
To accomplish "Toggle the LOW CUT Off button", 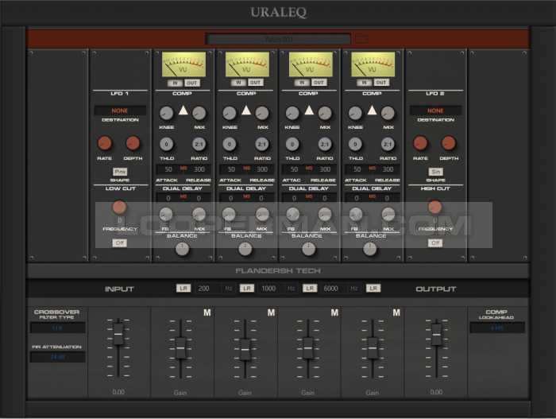I will (119, 242).
